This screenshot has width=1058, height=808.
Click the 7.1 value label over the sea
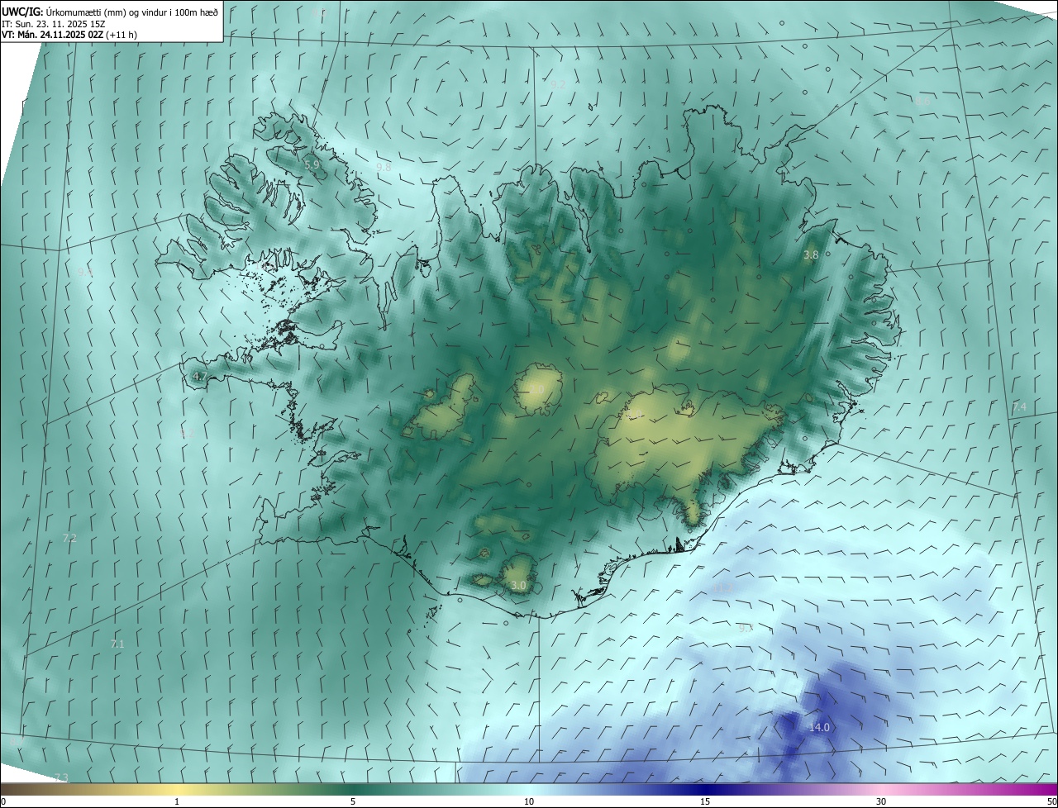point(117,643)
